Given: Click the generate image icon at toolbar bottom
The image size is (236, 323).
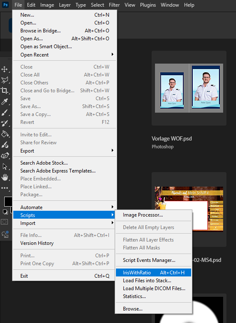Looking at the screenshot, I should [x=5, y=234].
